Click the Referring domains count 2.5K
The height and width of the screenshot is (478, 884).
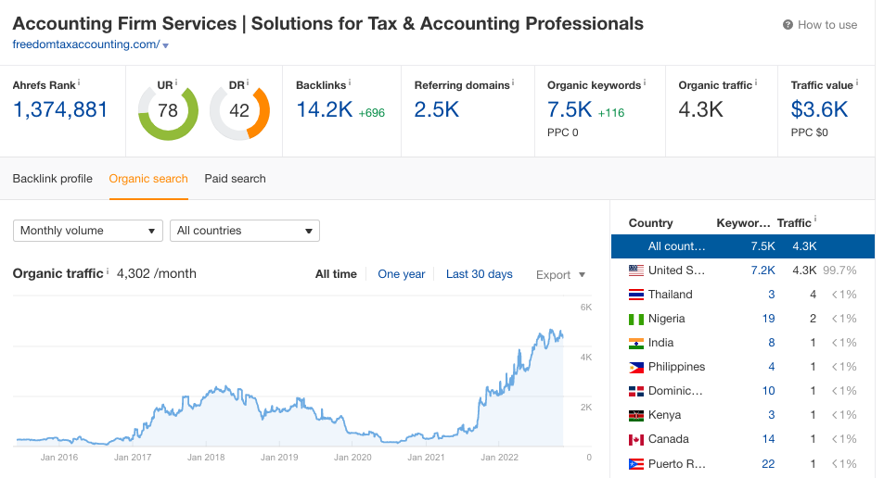coord(437,110)
